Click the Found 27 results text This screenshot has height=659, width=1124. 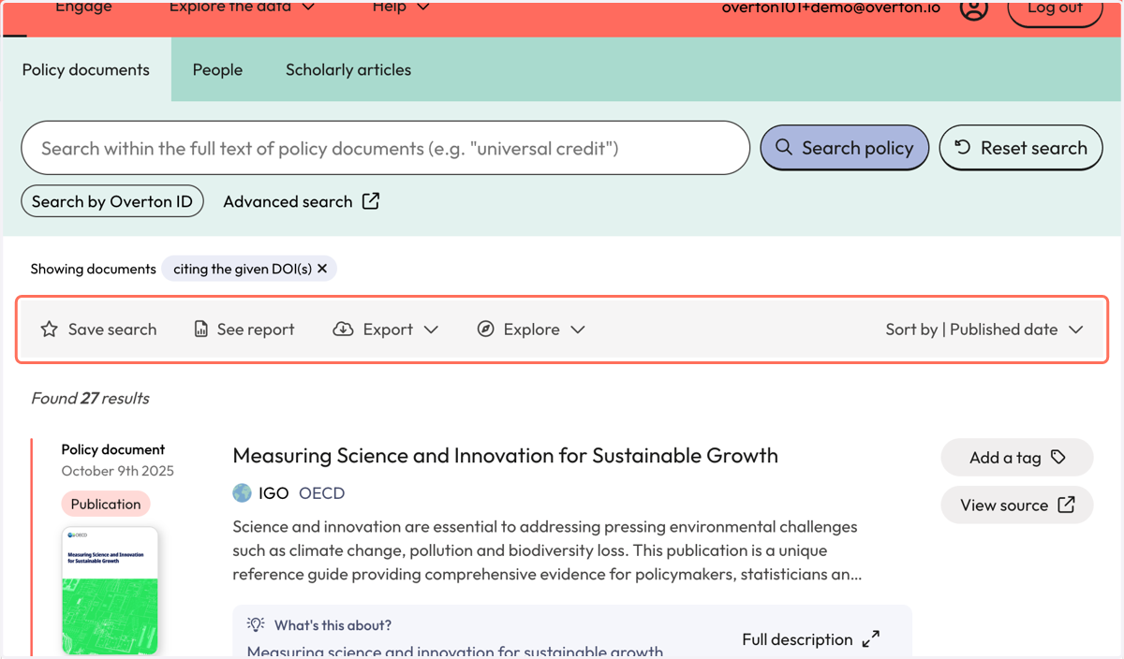[x=90, y=398]
